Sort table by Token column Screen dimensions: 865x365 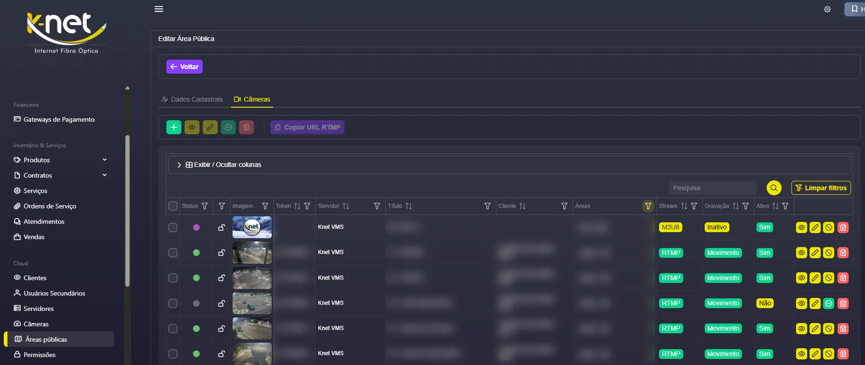tap(297, 206)
